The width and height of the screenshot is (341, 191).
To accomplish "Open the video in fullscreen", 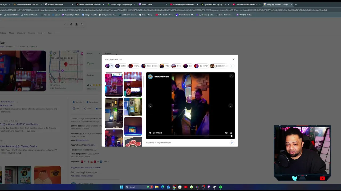I will coord(231,133).
